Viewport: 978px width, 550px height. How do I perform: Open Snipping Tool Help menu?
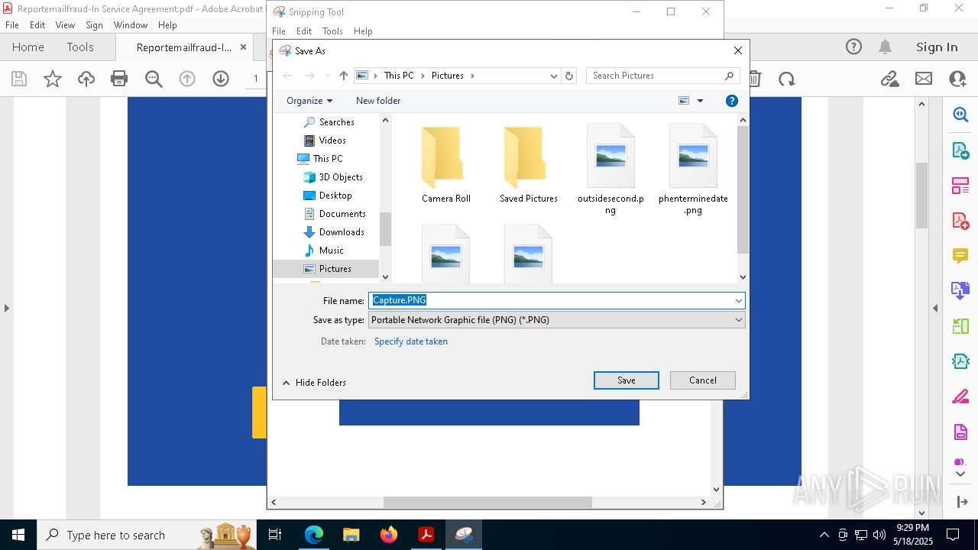(x=363, y=31)
